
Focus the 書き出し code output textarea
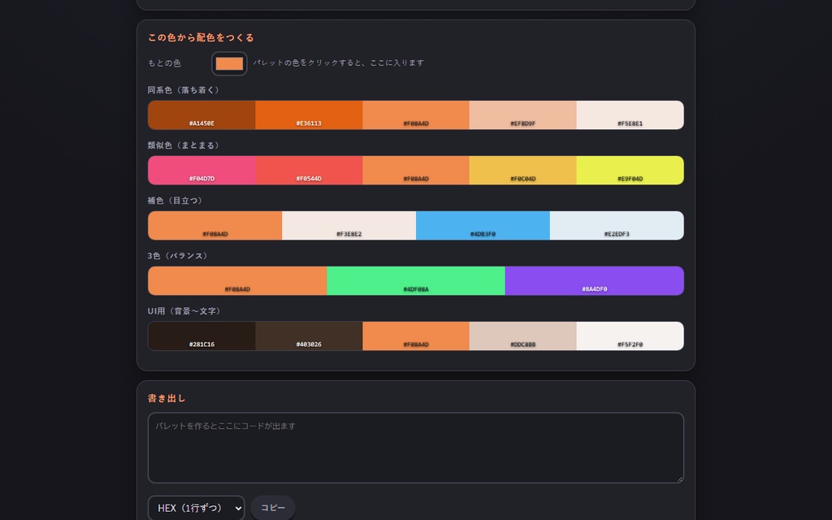point(416,448)
